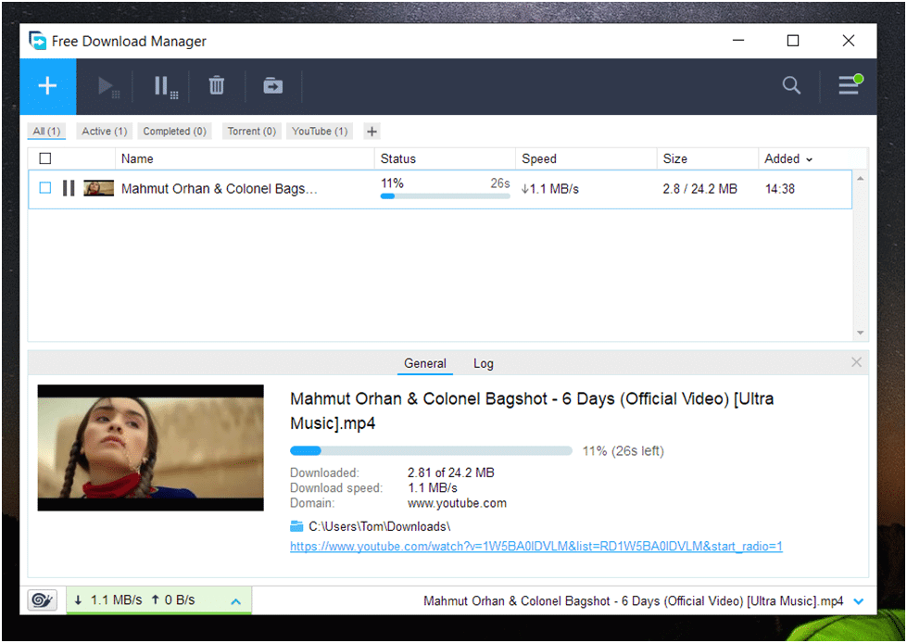Open search with magnifier icon
Image resolution: width=907 pixels, height=643 pixels.
(791, 85)
